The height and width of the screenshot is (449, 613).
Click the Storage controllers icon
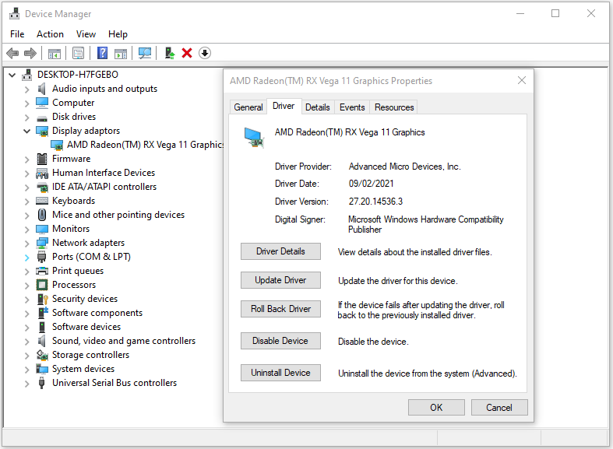click(x=42, y=355)
